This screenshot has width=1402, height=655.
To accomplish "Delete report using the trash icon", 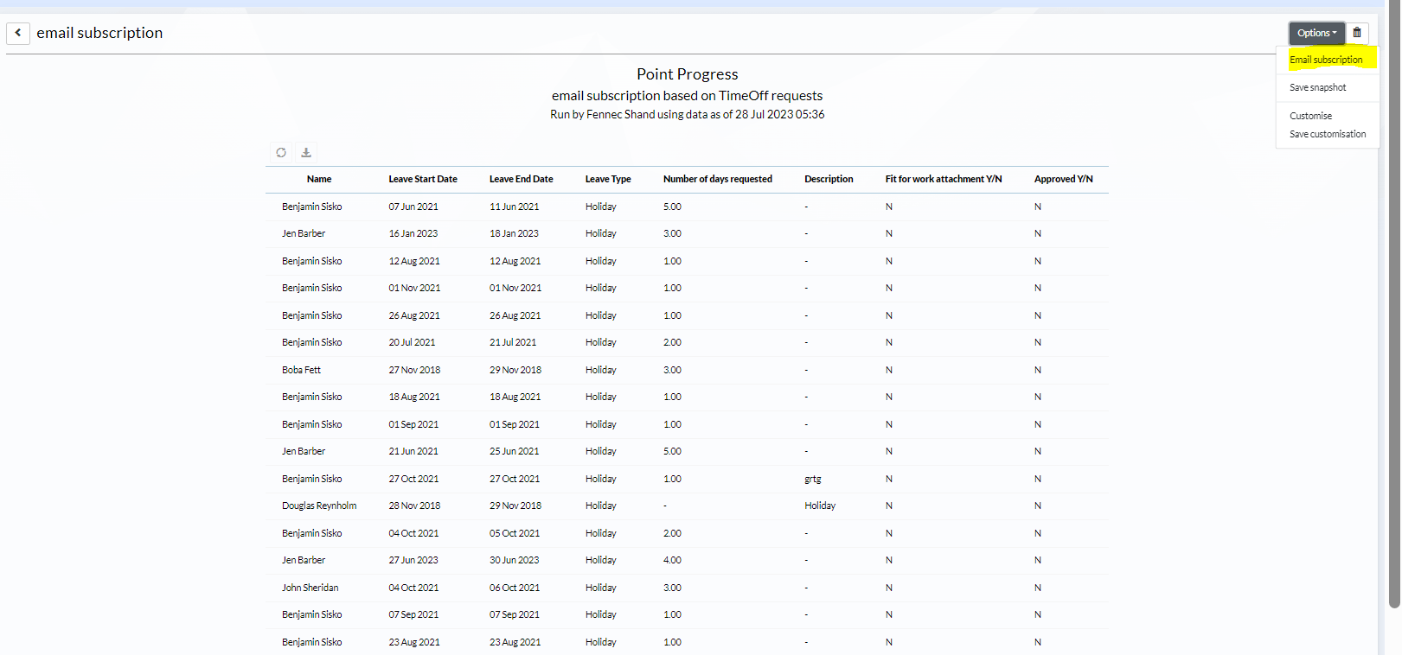I will (1357, 33).
